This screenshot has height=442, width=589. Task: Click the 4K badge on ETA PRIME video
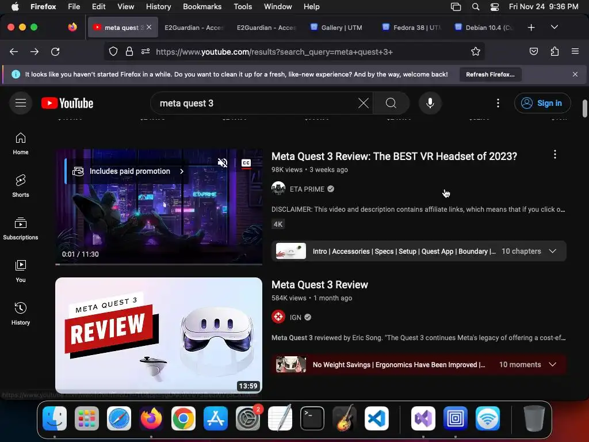[278, 224]
